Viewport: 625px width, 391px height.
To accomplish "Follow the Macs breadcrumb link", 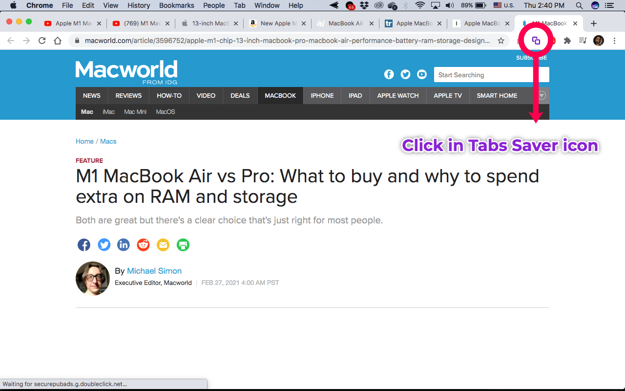I will pyautogui.click(x=108, y=141).
